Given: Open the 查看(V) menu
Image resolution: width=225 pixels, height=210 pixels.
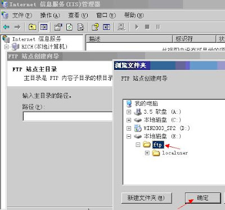Looking at the screenshot, I should 78,15.
